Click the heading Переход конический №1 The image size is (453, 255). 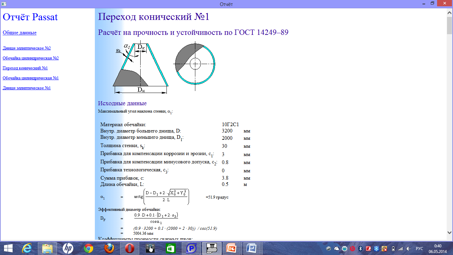[x=154, y=17]
